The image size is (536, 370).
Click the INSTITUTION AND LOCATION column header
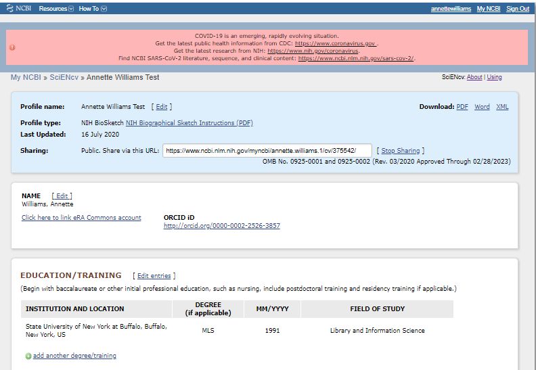pyautogui.click(x=96, y=309)
